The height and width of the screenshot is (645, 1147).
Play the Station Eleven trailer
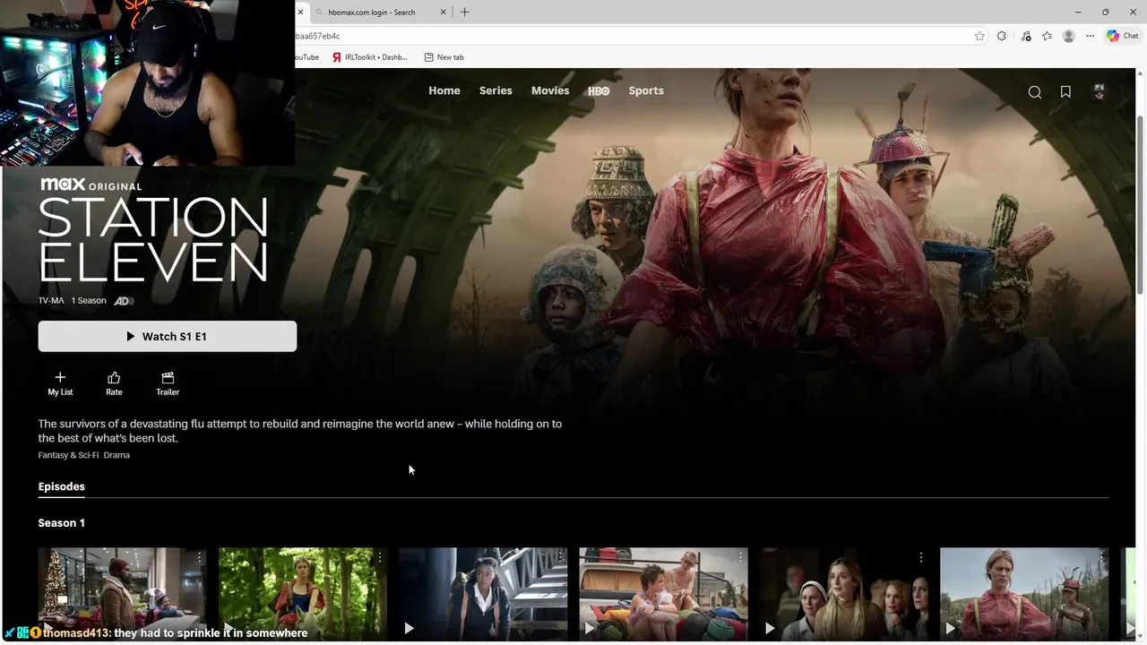pos(168,383)
